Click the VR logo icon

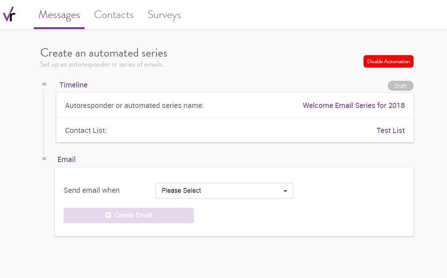pyautogui.click(x=9, y=15)
